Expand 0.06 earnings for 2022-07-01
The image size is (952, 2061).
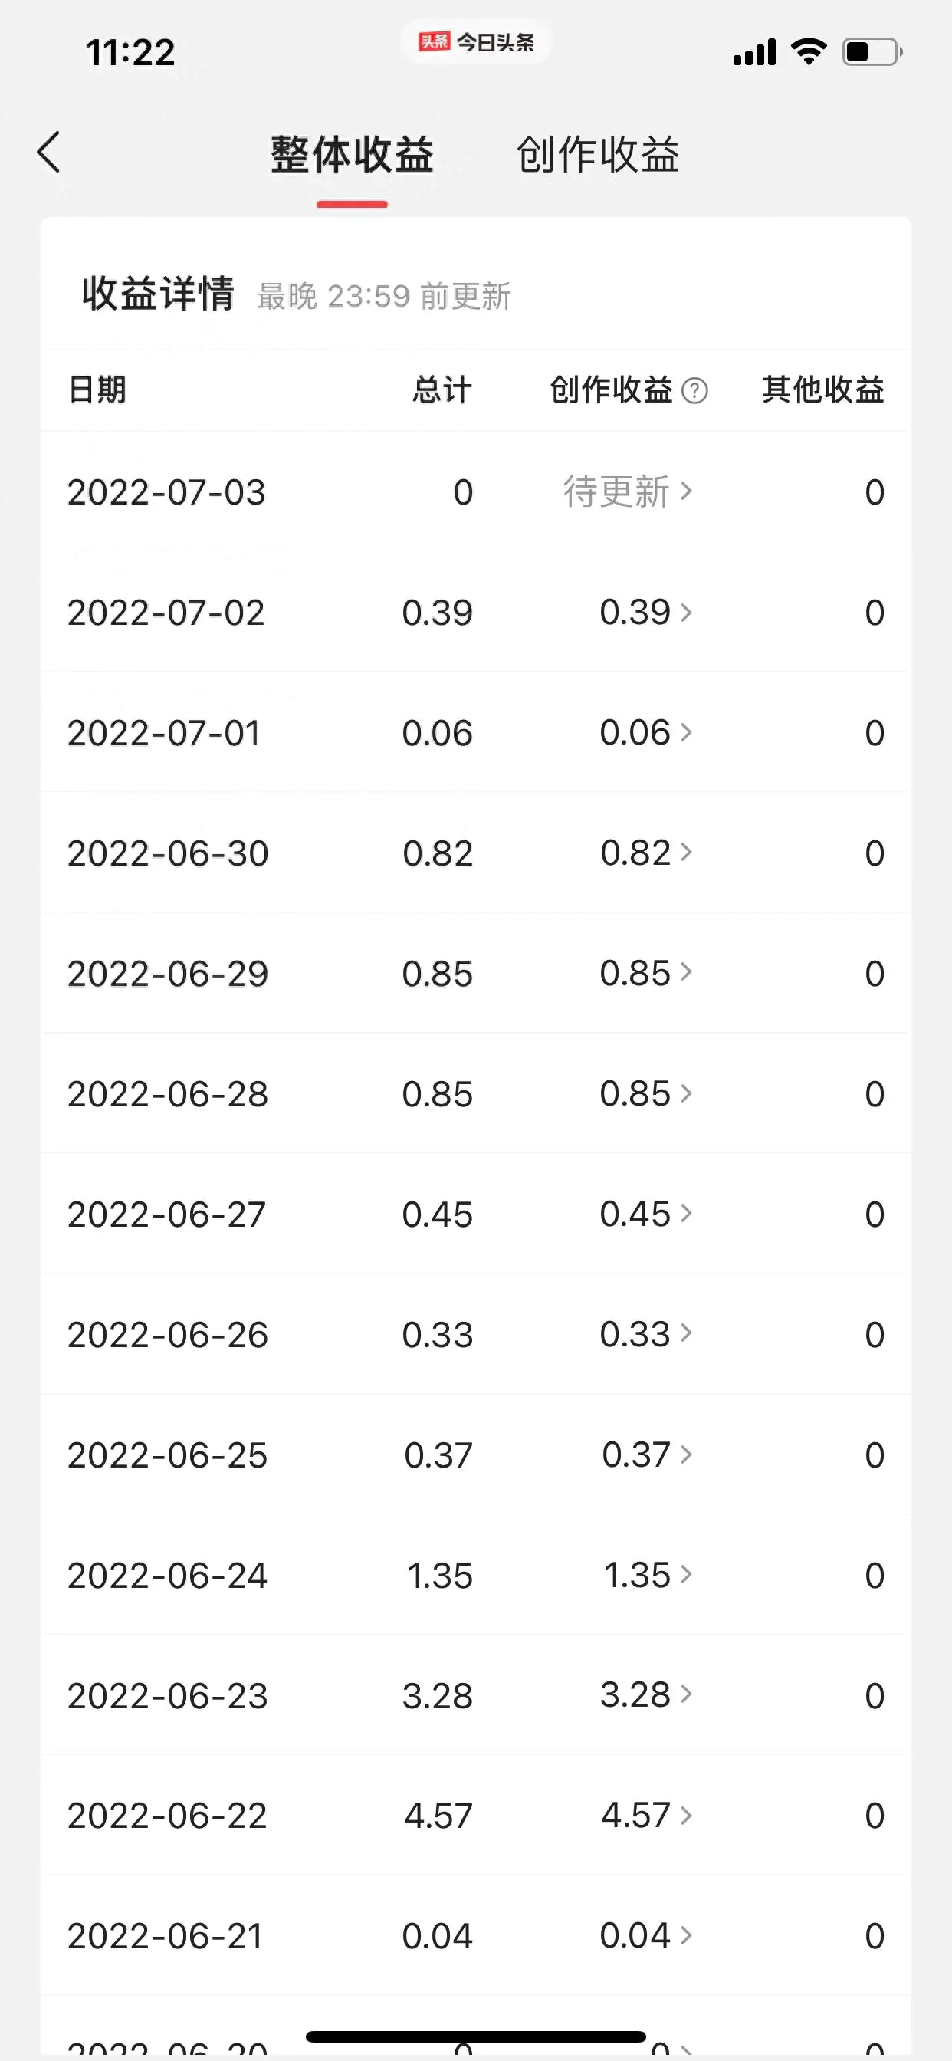click(x=645, y=732)
